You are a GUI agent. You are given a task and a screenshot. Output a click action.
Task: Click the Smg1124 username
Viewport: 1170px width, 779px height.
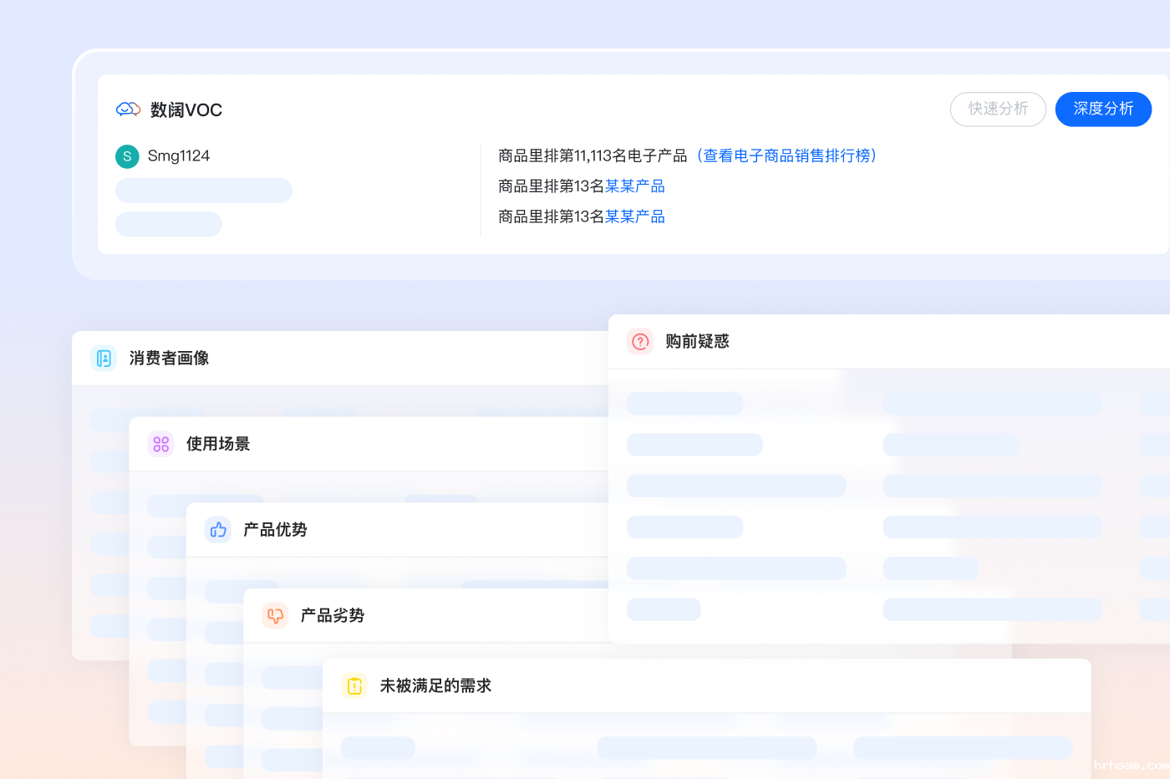pos(179,156)
